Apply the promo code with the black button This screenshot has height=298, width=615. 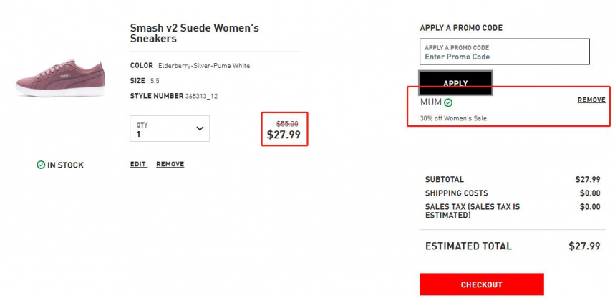click(x=455, y=83)
